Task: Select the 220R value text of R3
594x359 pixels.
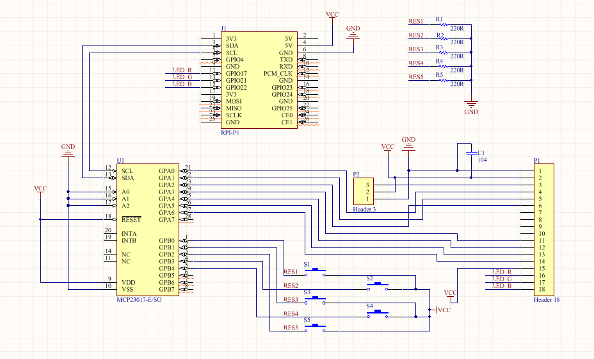Action: (x=456, y=56)
